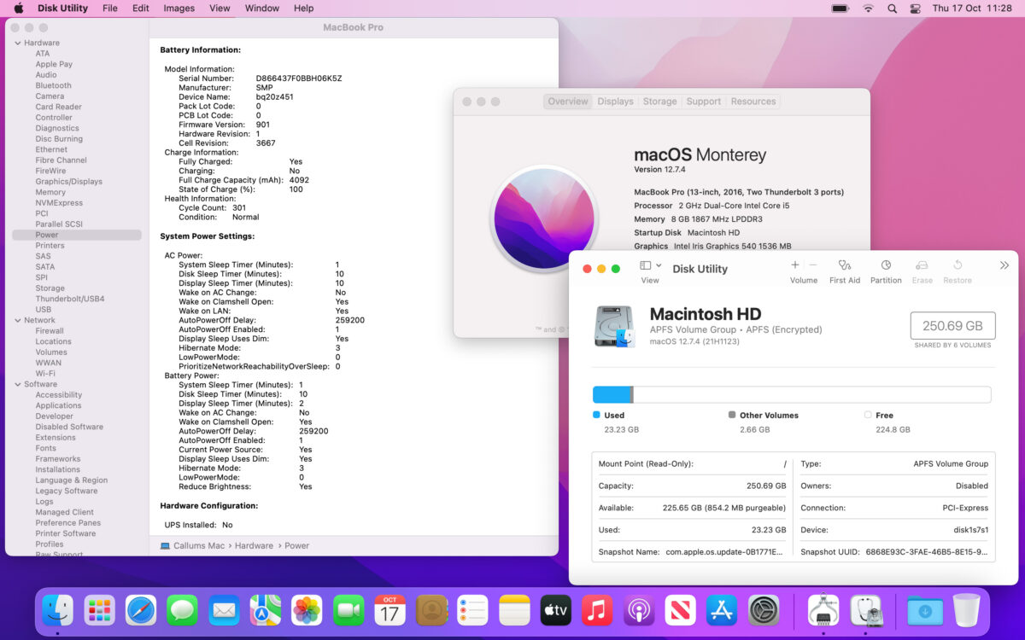Open Music from the Dock
The height and width of the screenshot is (640, 1025).
597,610
